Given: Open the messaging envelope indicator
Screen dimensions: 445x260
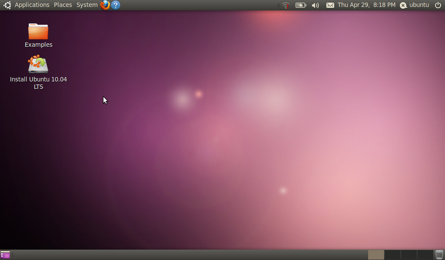Looking at the screenshot, I should point(330,5).
